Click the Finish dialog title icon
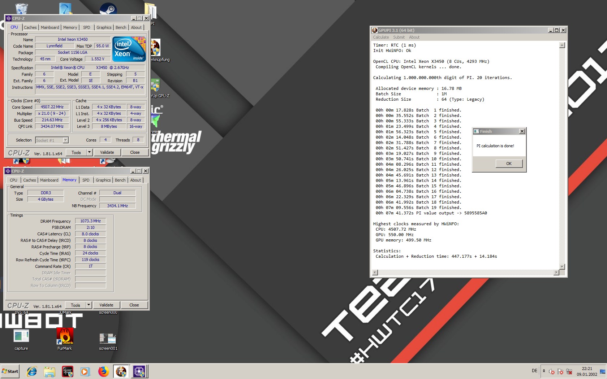The height and width of the screenshot is (379, 607). [x=477, y=131]
